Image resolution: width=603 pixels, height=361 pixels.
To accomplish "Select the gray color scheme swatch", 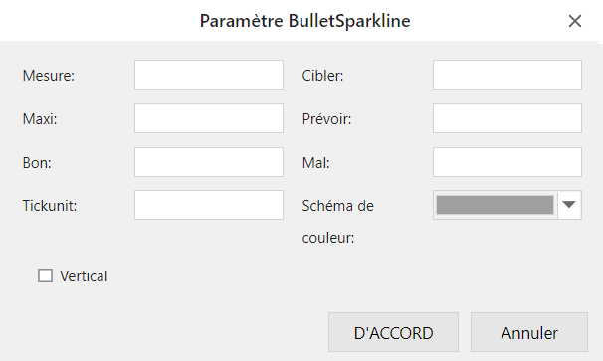I will (495, 205).
